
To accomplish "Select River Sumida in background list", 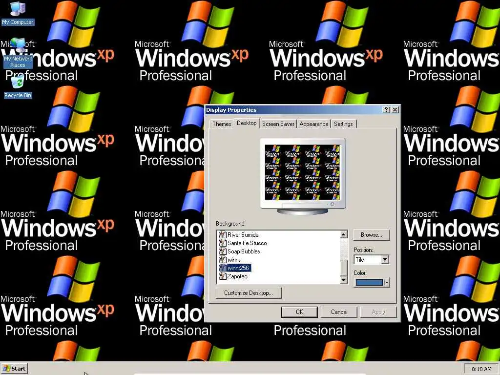I will (x=243, y=235).
